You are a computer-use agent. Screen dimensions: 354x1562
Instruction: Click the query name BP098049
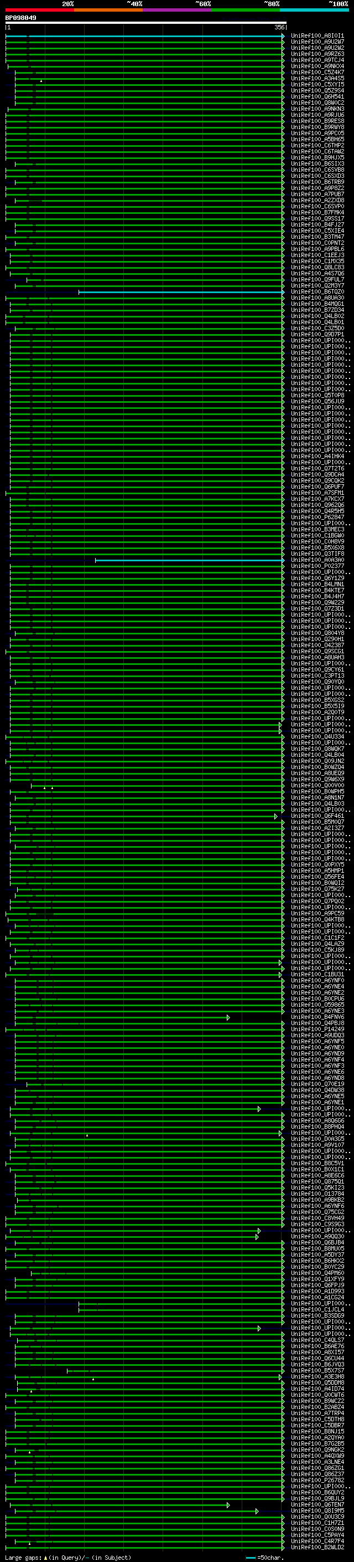pos(20,18)
